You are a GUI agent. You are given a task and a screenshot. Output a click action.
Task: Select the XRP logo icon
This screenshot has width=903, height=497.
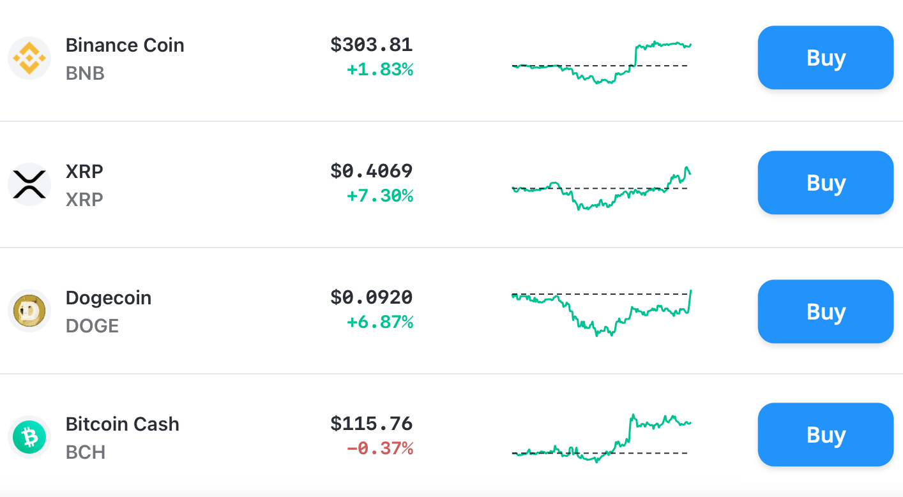click(x=29, y=184)
